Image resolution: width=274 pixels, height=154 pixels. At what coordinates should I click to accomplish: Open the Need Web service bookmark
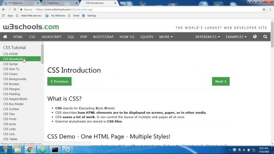[x=29, y=15]
